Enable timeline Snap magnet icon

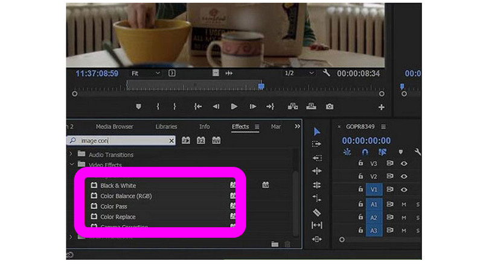coord(364,152)
